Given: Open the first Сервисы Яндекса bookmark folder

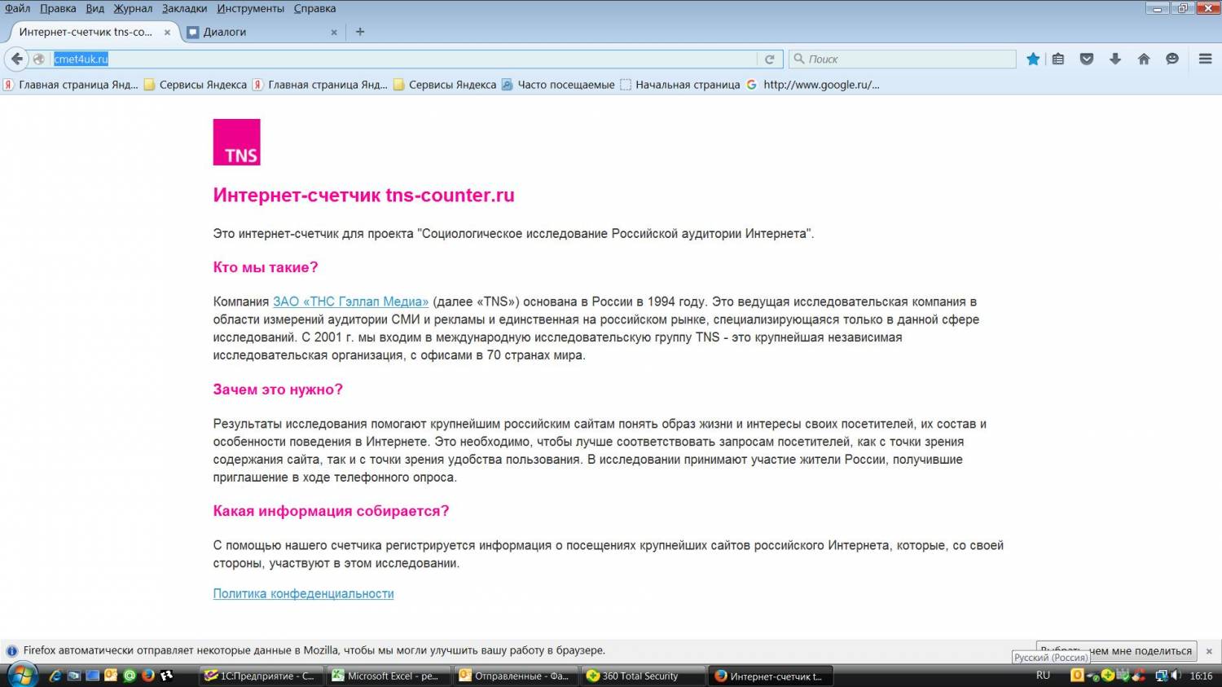Looking at the screenshot, I should click(x=196, y=85).
